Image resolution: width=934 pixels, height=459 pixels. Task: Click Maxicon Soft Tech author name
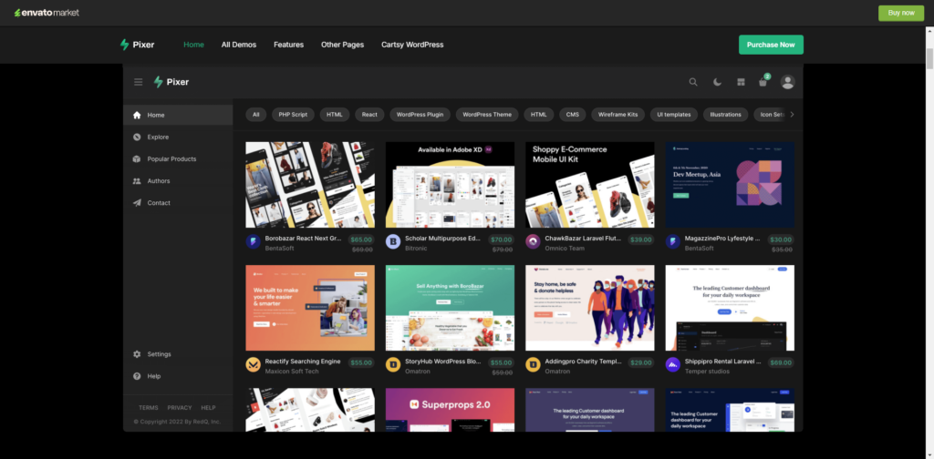[x=292, y=372]
